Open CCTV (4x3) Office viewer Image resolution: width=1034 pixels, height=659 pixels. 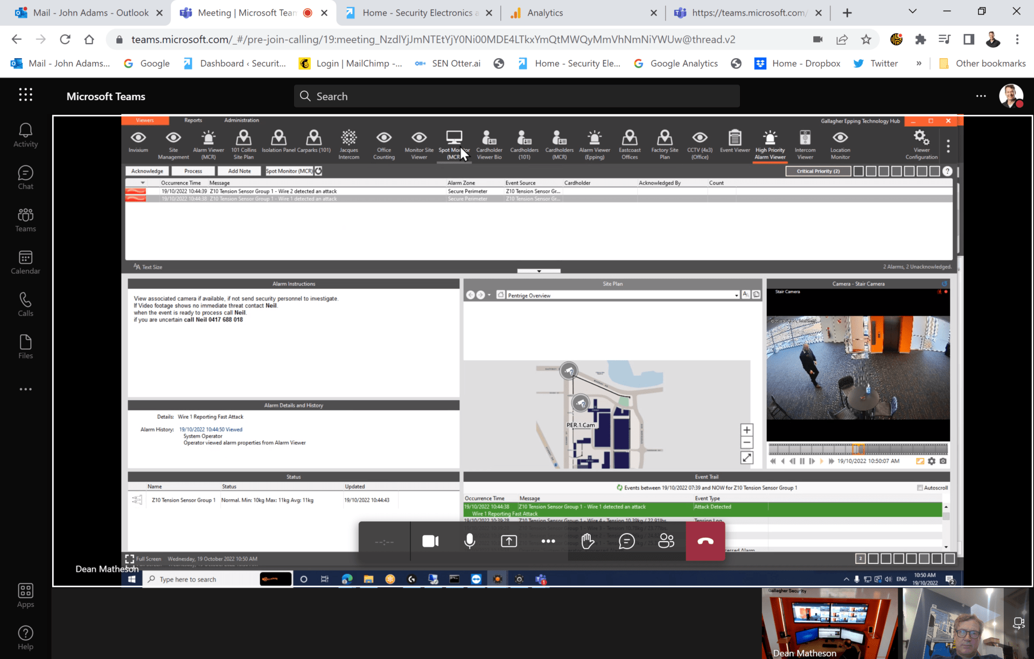click(x=700, y=143)
